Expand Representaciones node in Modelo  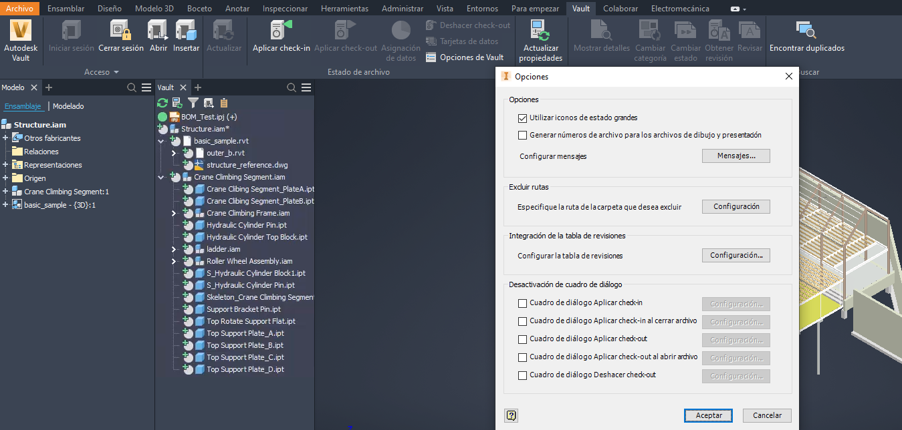5,165
